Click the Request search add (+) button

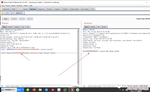[13, 86]
